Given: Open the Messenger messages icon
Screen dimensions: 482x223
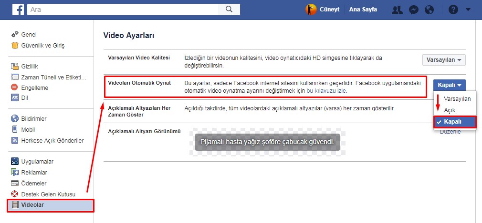Looking at the screenshot, I should click(415, 10).
